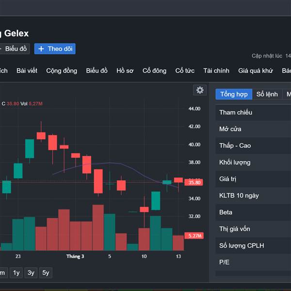Click the plus icon on Theo dõi
This screenshot has width=291, height=291.
click(41, 48)
